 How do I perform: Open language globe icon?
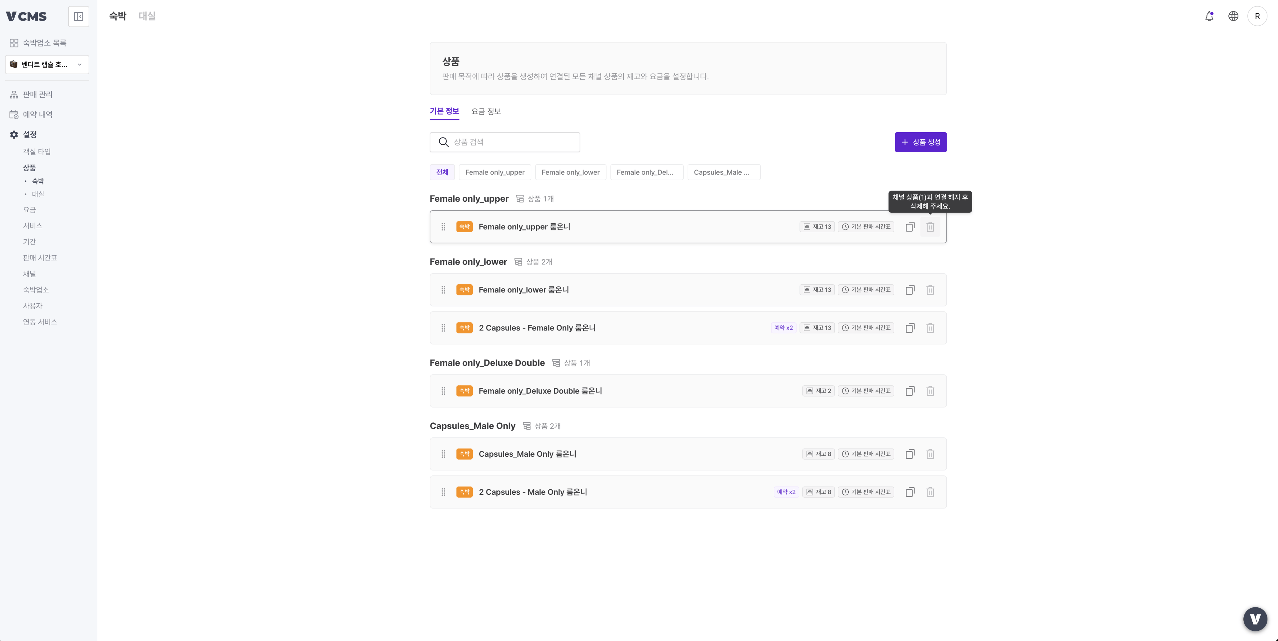(1233, 16)
